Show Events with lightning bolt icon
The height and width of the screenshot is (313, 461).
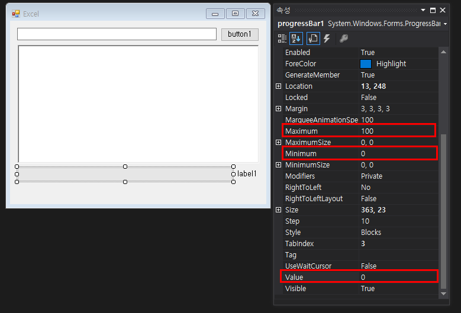[x=327, y=38]
